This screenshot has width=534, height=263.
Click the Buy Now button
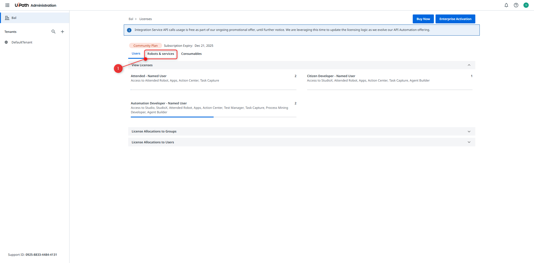click(423, 19)
